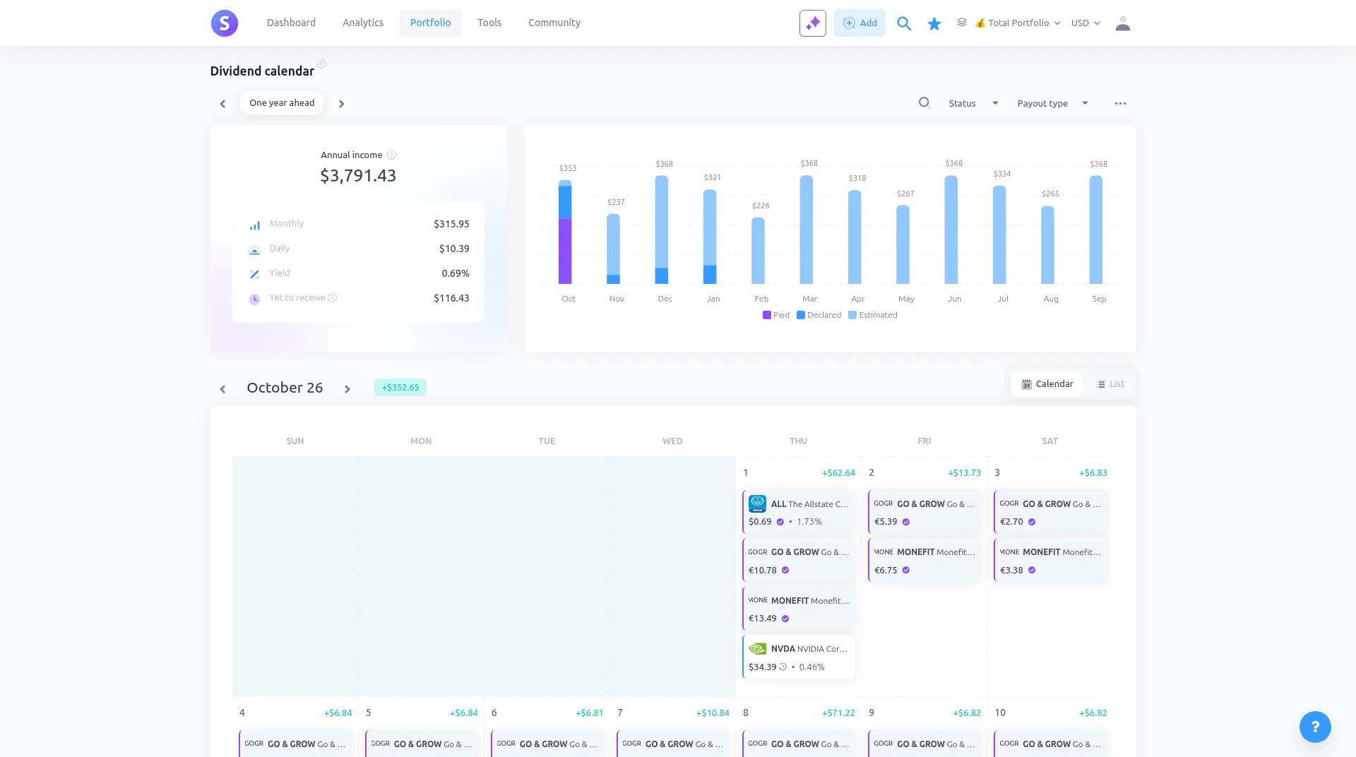
Task: Open the three-dots more options menu
Action: [1120, 103]
